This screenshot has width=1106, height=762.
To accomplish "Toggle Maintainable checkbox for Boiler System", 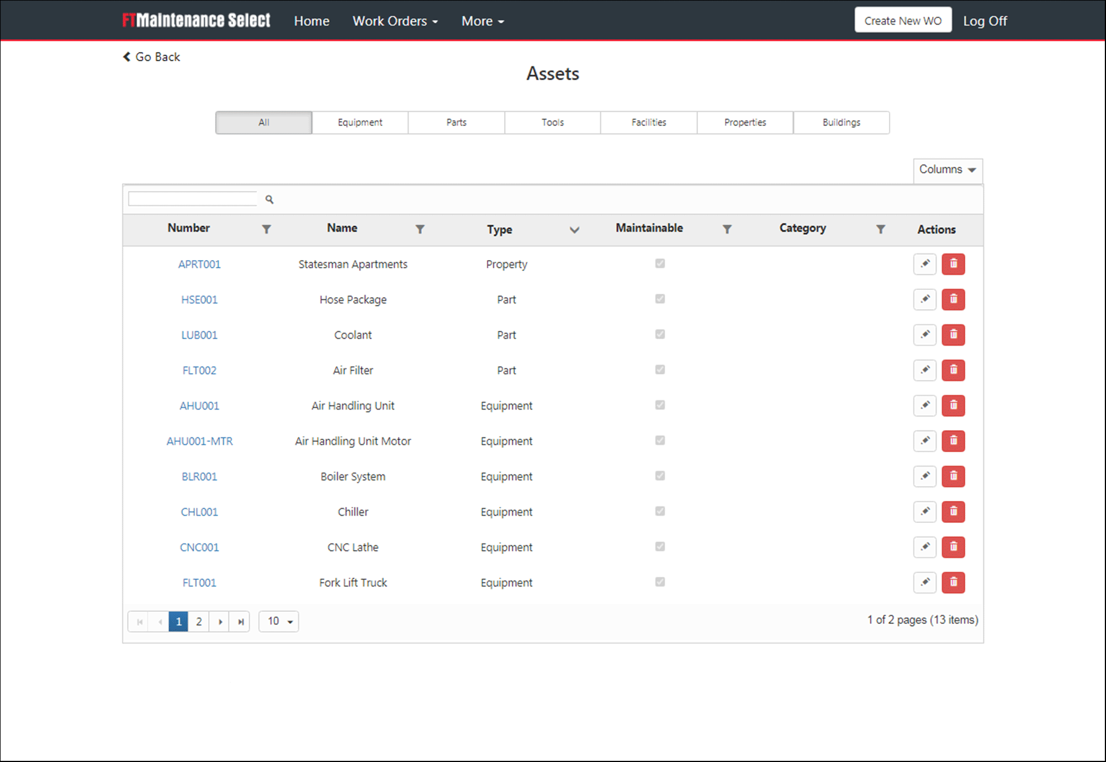I will tap(660, 475).
